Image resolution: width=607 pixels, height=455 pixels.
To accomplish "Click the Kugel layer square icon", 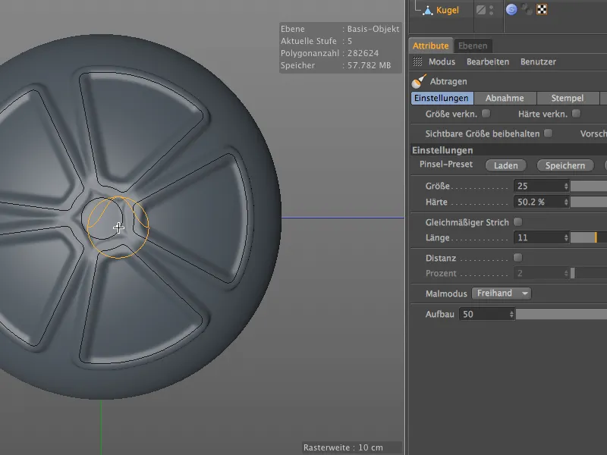I will (481, 10).
